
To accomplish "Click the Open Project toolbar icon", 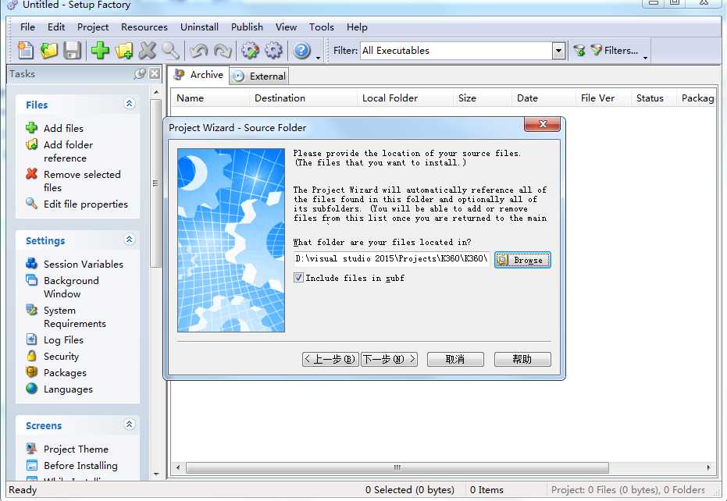I will 48,50.
